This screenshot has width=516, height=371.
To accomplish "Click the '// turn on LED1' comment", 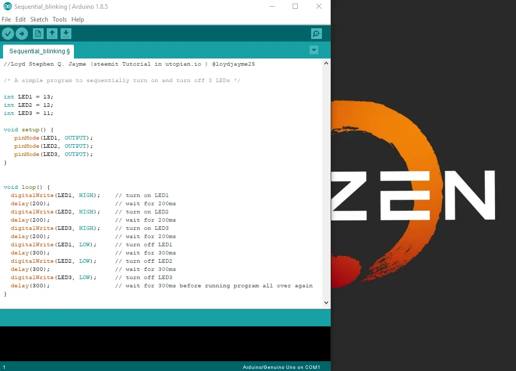I will [x=142, y=196].
